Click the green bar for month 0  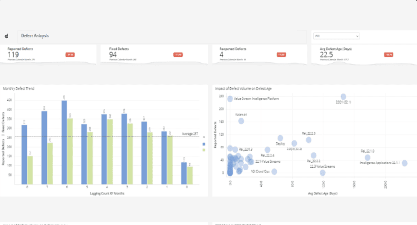click(x=190, y=176)
